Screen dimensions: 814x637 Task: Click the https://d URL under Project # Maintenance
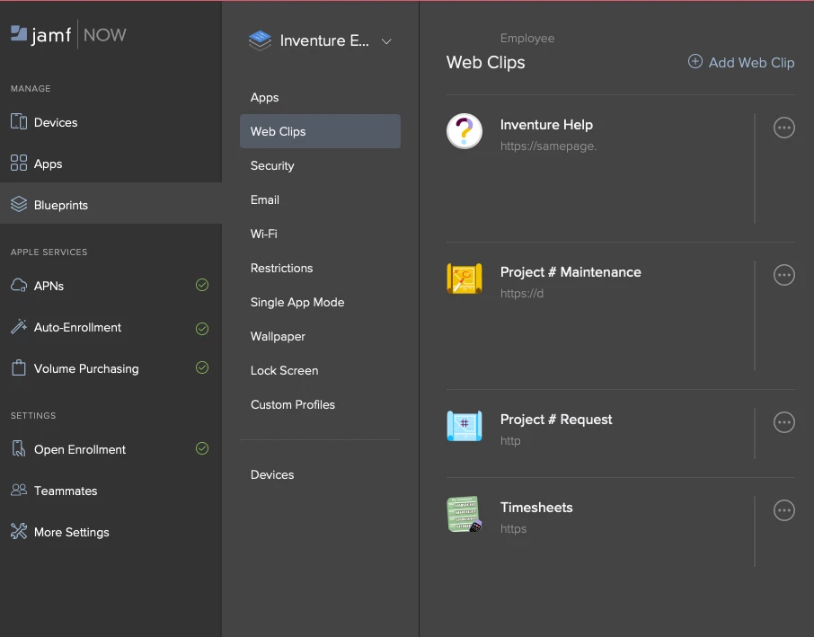(x=522, y=293)
